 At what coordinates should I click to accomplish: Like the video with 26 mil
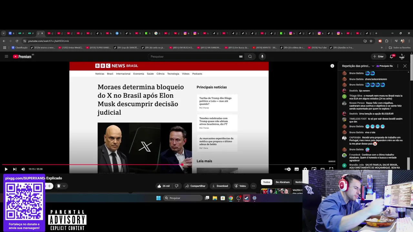pos(163,186)
